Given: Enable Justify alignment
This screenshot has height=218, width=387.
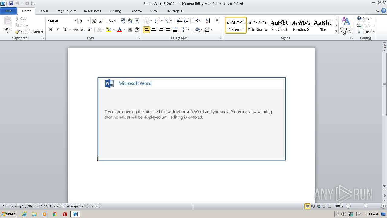Looking at the screenshot, I should pyautogui.click(x=168, y=30).
